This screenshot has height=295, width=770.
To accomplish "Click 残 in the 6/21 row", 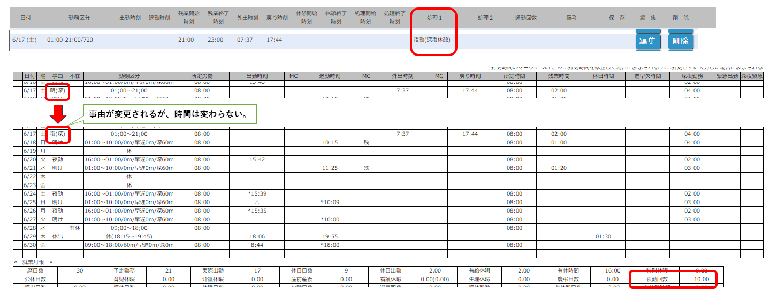I will click(x=366, y=168).
